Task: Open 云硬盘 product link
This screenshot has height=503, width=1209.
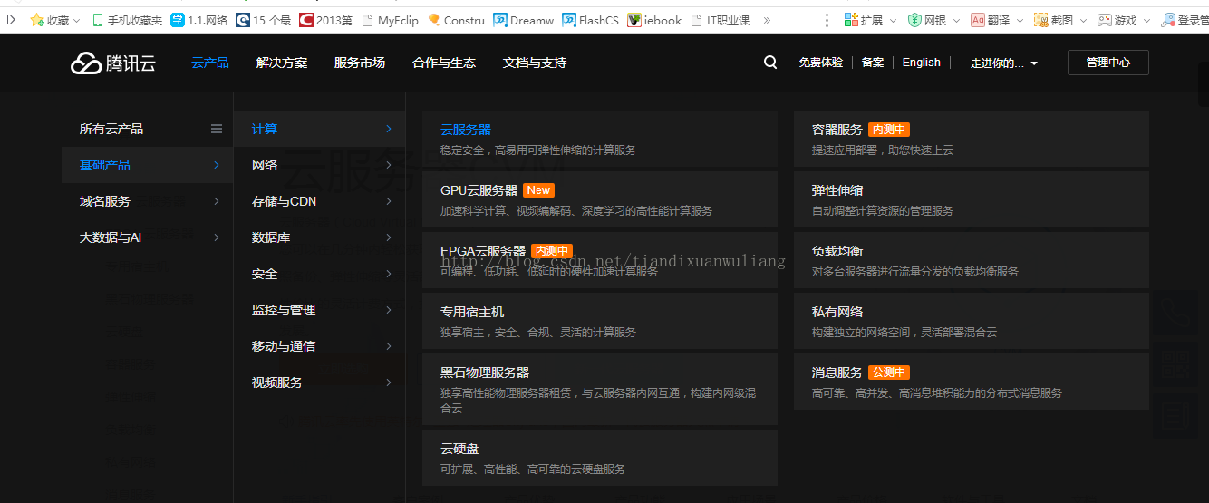Action: 600,458
